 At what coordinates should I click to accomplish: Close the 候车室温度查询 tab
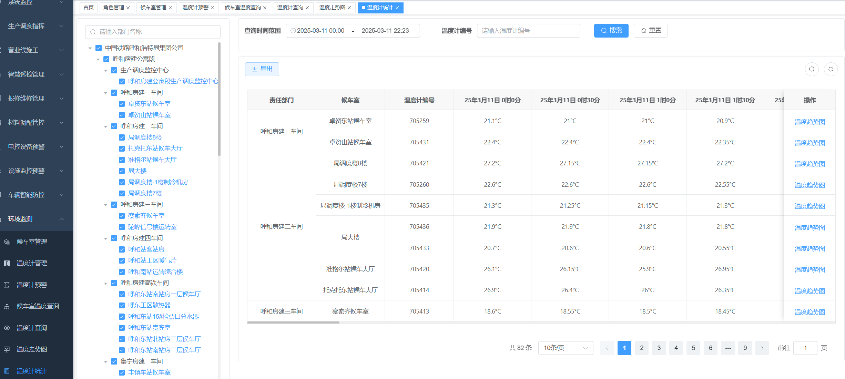click(265, 8)
